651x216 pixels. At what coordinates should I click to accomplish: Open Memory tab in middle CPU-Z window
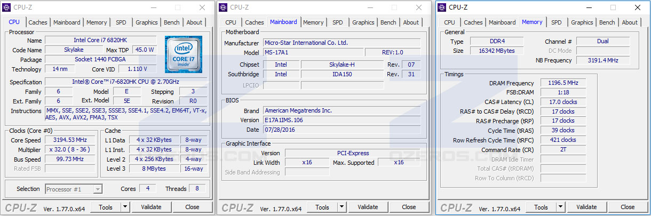pos(313,22)
